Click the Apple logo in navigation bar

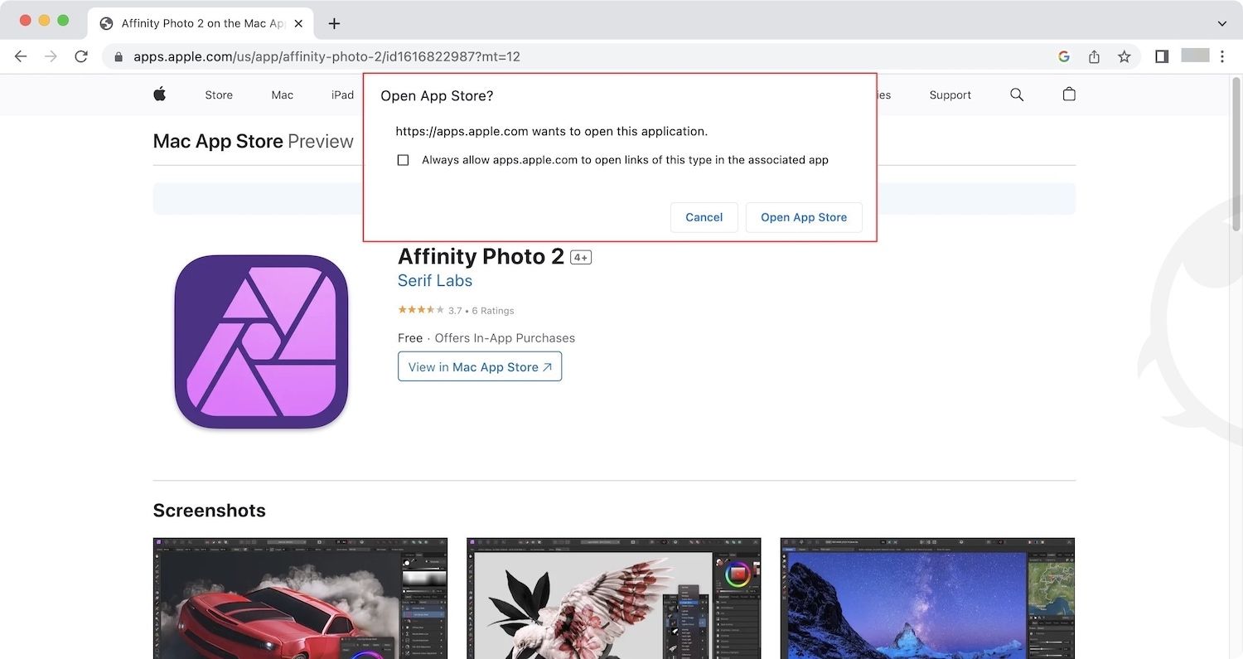(160, 94)
